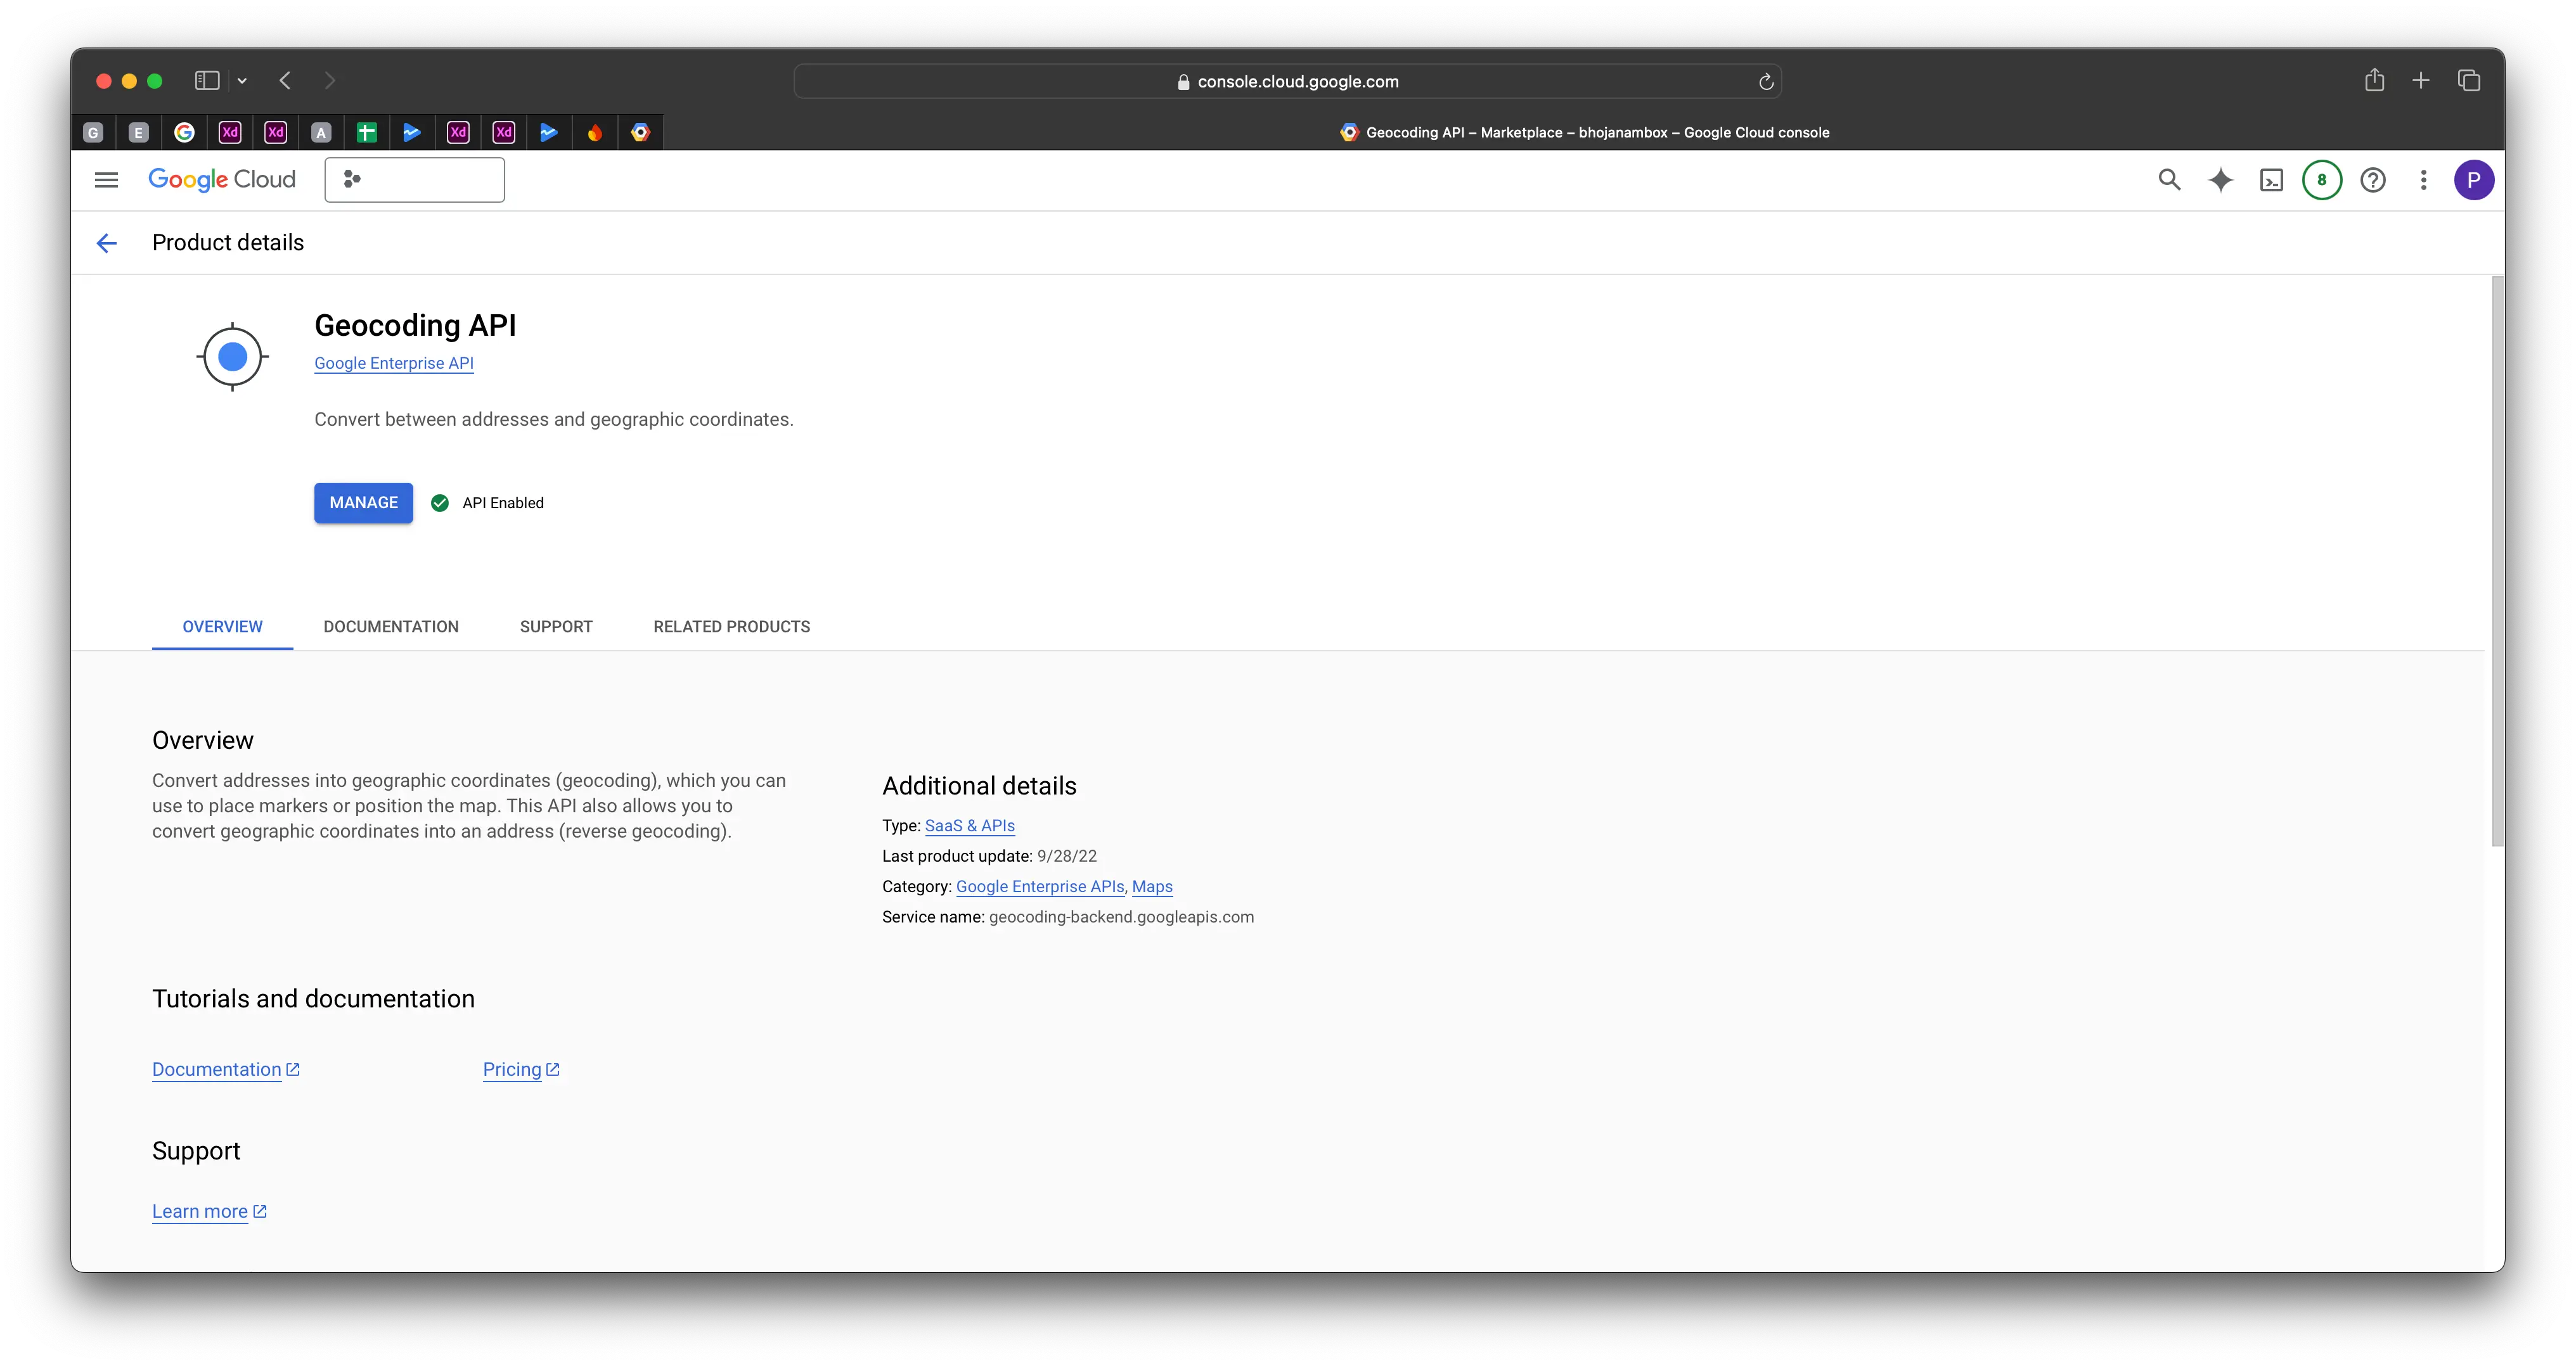This screenshot has width=2576, height=1366.
Task: Open Gemini AI assistant sparkle icon
Action: (2220, 180)
